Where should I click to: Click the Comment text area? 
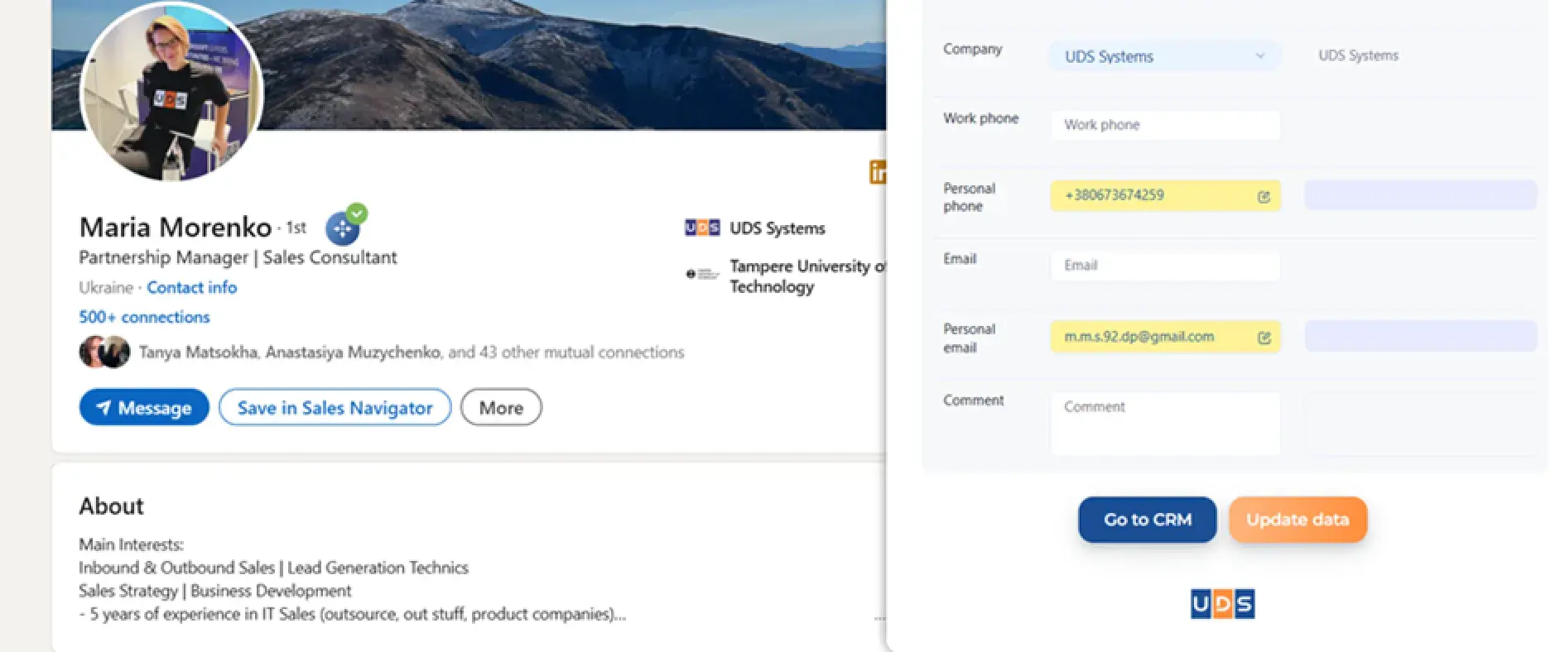coord(1165,423)
